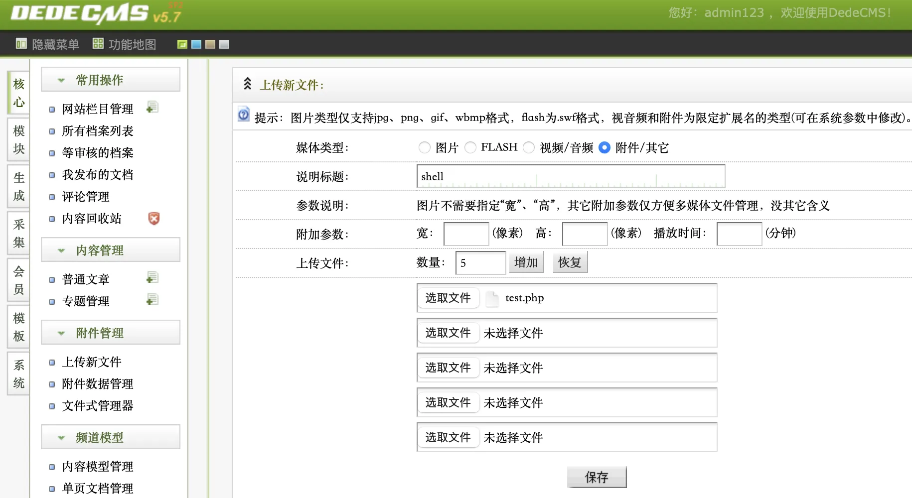Click the 隐藏菜单 icon in top bar
Screen dimensions: 912x498
pos(21,44)
